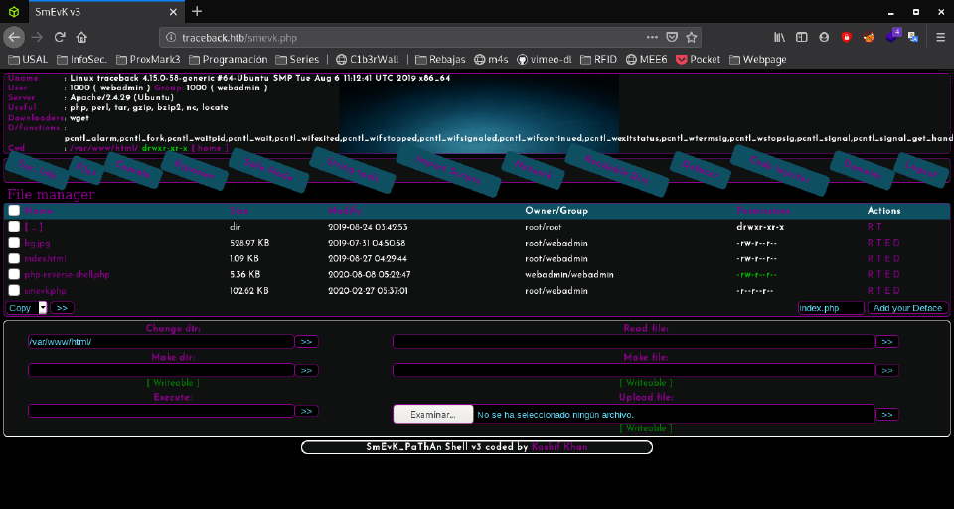Reload the current page
Screen dimensions: 954x509
pos(60,37)
